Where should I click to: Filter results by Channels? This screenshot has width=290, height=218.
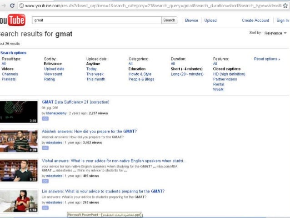[10, 74]
